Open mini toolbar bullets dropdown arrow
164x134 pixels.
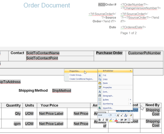[x=131, y=120]
